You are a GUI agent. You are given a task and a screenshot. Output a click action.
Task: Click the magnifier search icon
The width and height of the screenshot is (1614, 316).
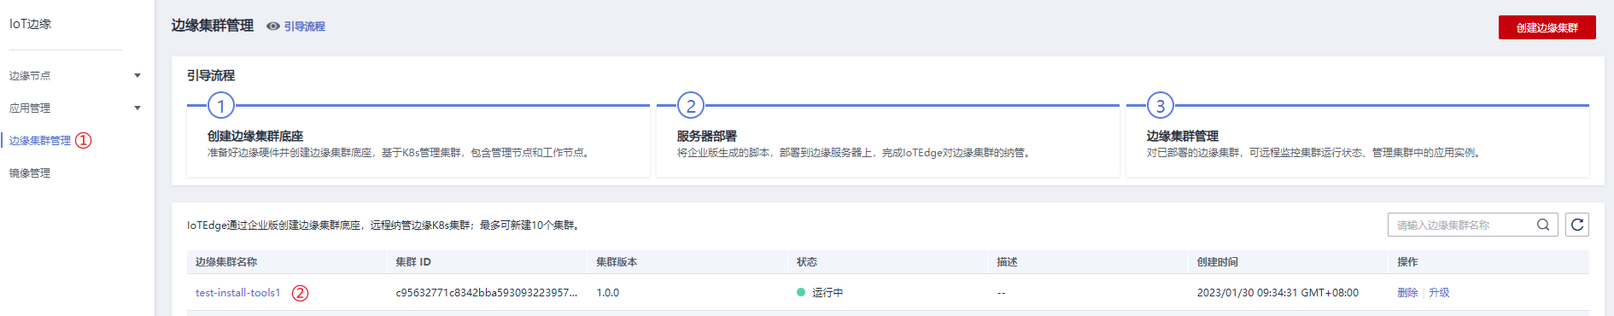coord(1543,225)
